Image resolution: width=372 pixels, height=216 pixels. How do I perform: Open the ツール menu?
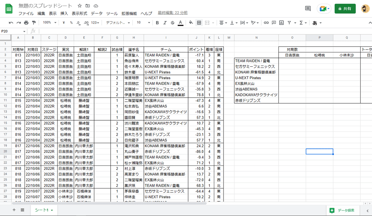point(112,13)
